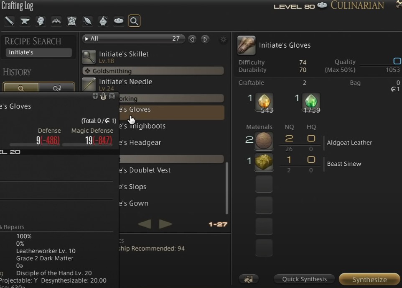This screenshot has width=402, height=288.
Task: Switch to second History search tab
Action: click(x=57, y=87)
